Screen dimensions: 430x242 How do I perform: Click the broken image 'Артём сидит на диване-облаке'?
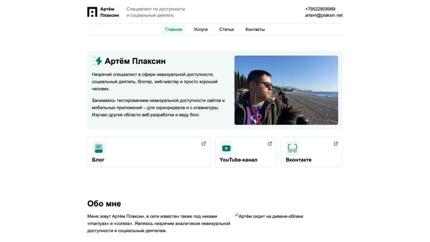point(269,216)
